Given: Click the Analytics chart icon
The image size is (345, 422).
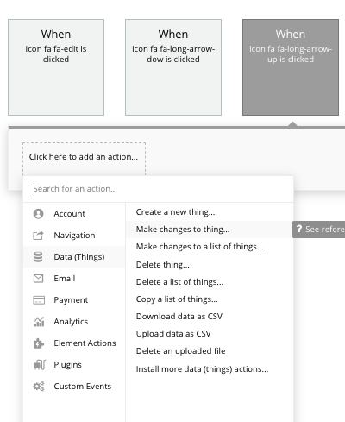Looking at the screenshot, I should click(x=39, y=322).
